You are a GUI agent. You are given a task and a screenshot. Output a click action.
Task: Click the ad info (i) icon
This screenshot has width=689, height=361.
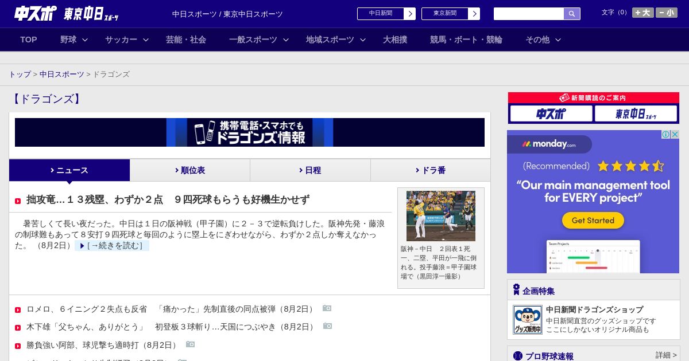tap(665, 135)
